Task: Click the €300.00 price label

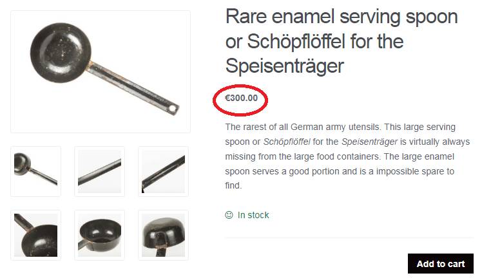Action: 241,98
